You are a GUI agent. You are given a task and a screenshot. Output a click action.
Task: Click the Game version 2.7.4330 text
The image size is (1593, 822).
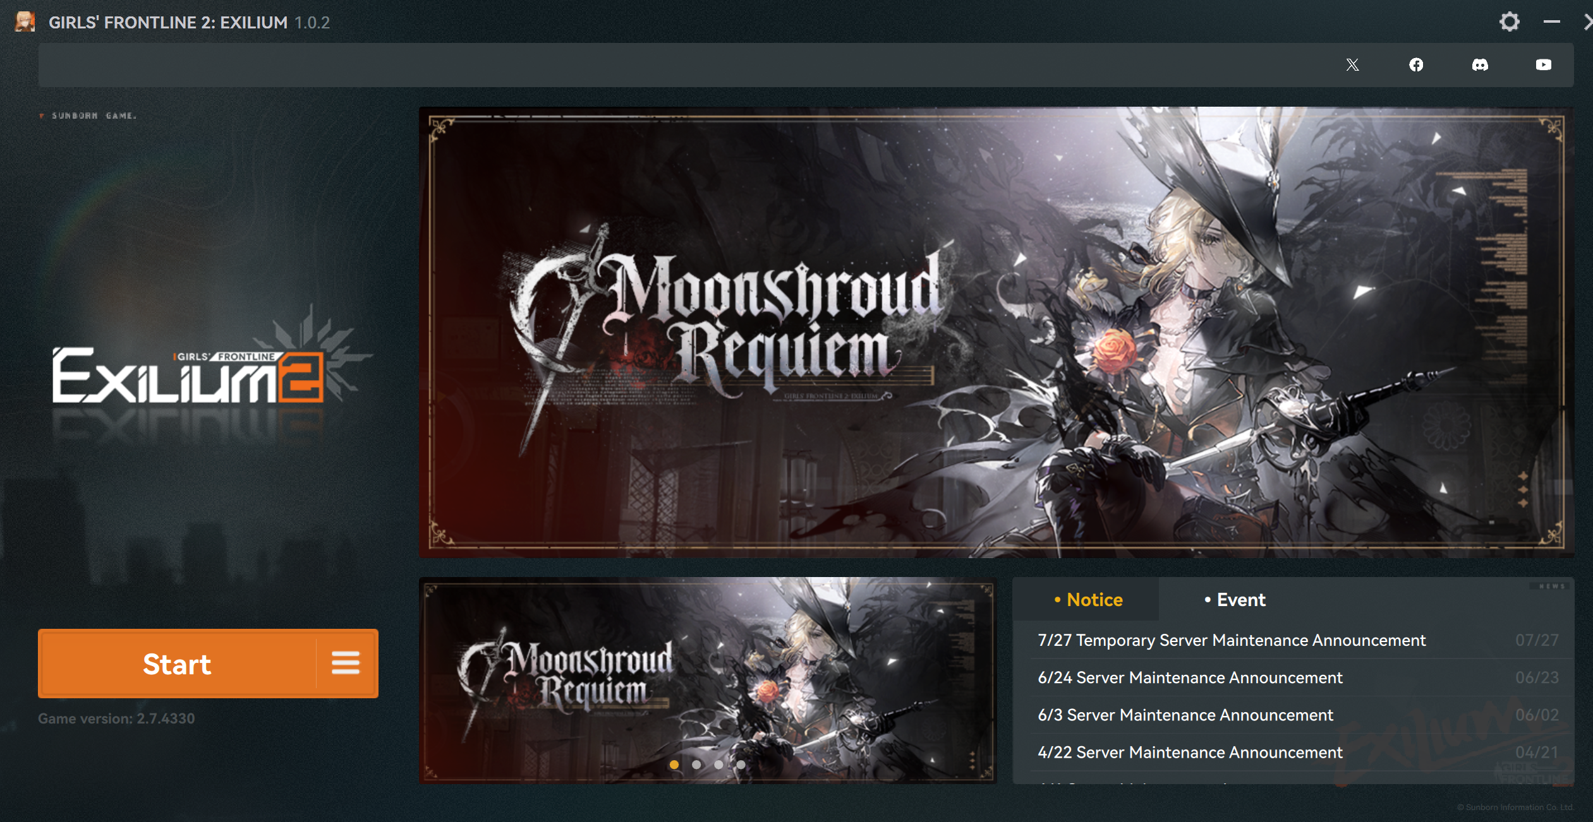[x=116, y=718]
